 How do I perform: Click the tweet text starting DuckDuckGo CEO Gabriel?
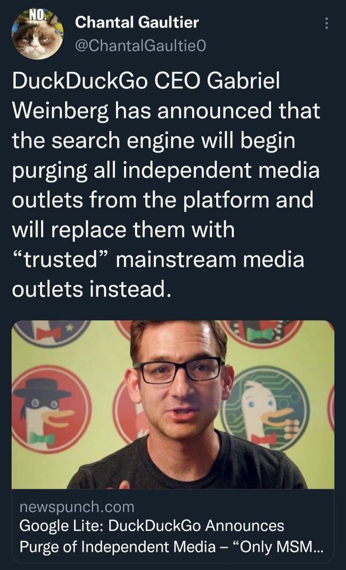pos(166,185)
